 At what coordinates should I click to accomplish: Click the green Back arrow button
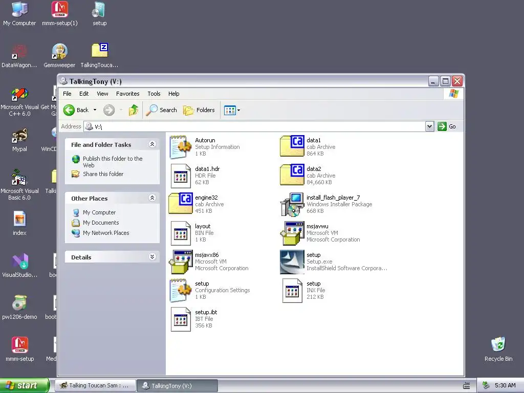(69, 110)
